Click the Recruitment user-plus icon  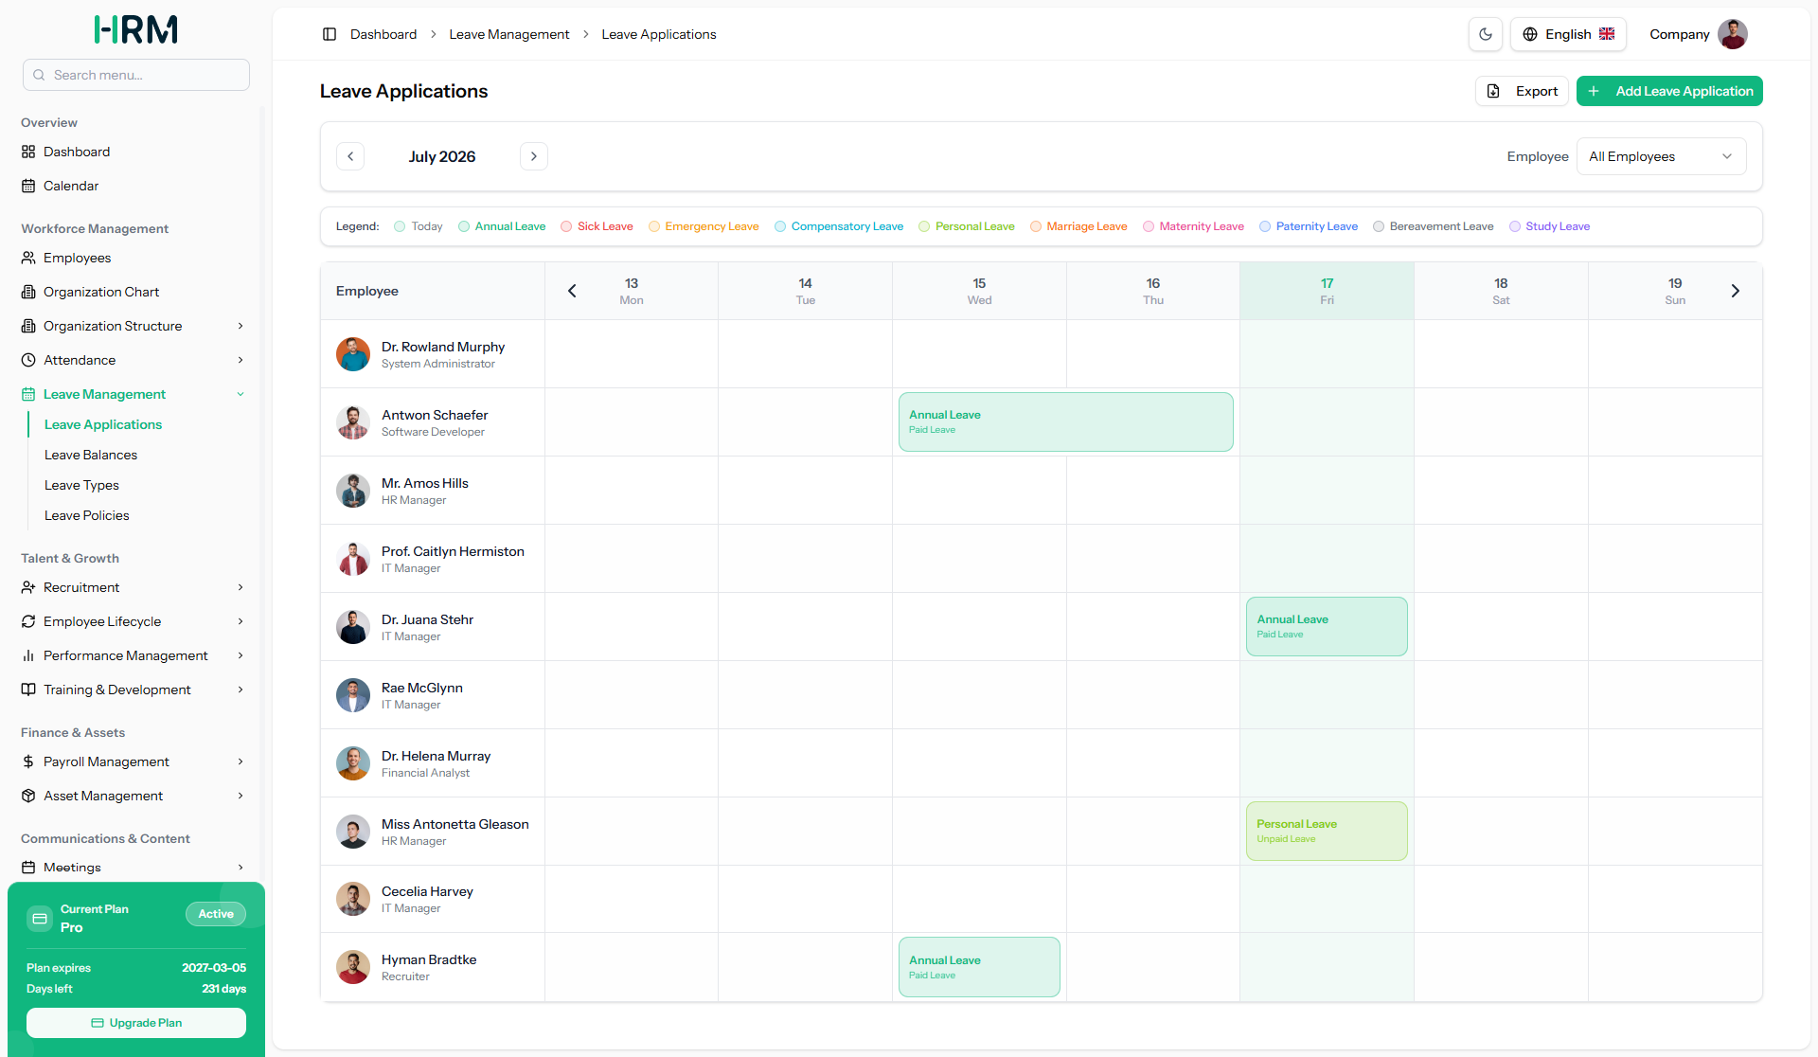[x=28, y=587]
